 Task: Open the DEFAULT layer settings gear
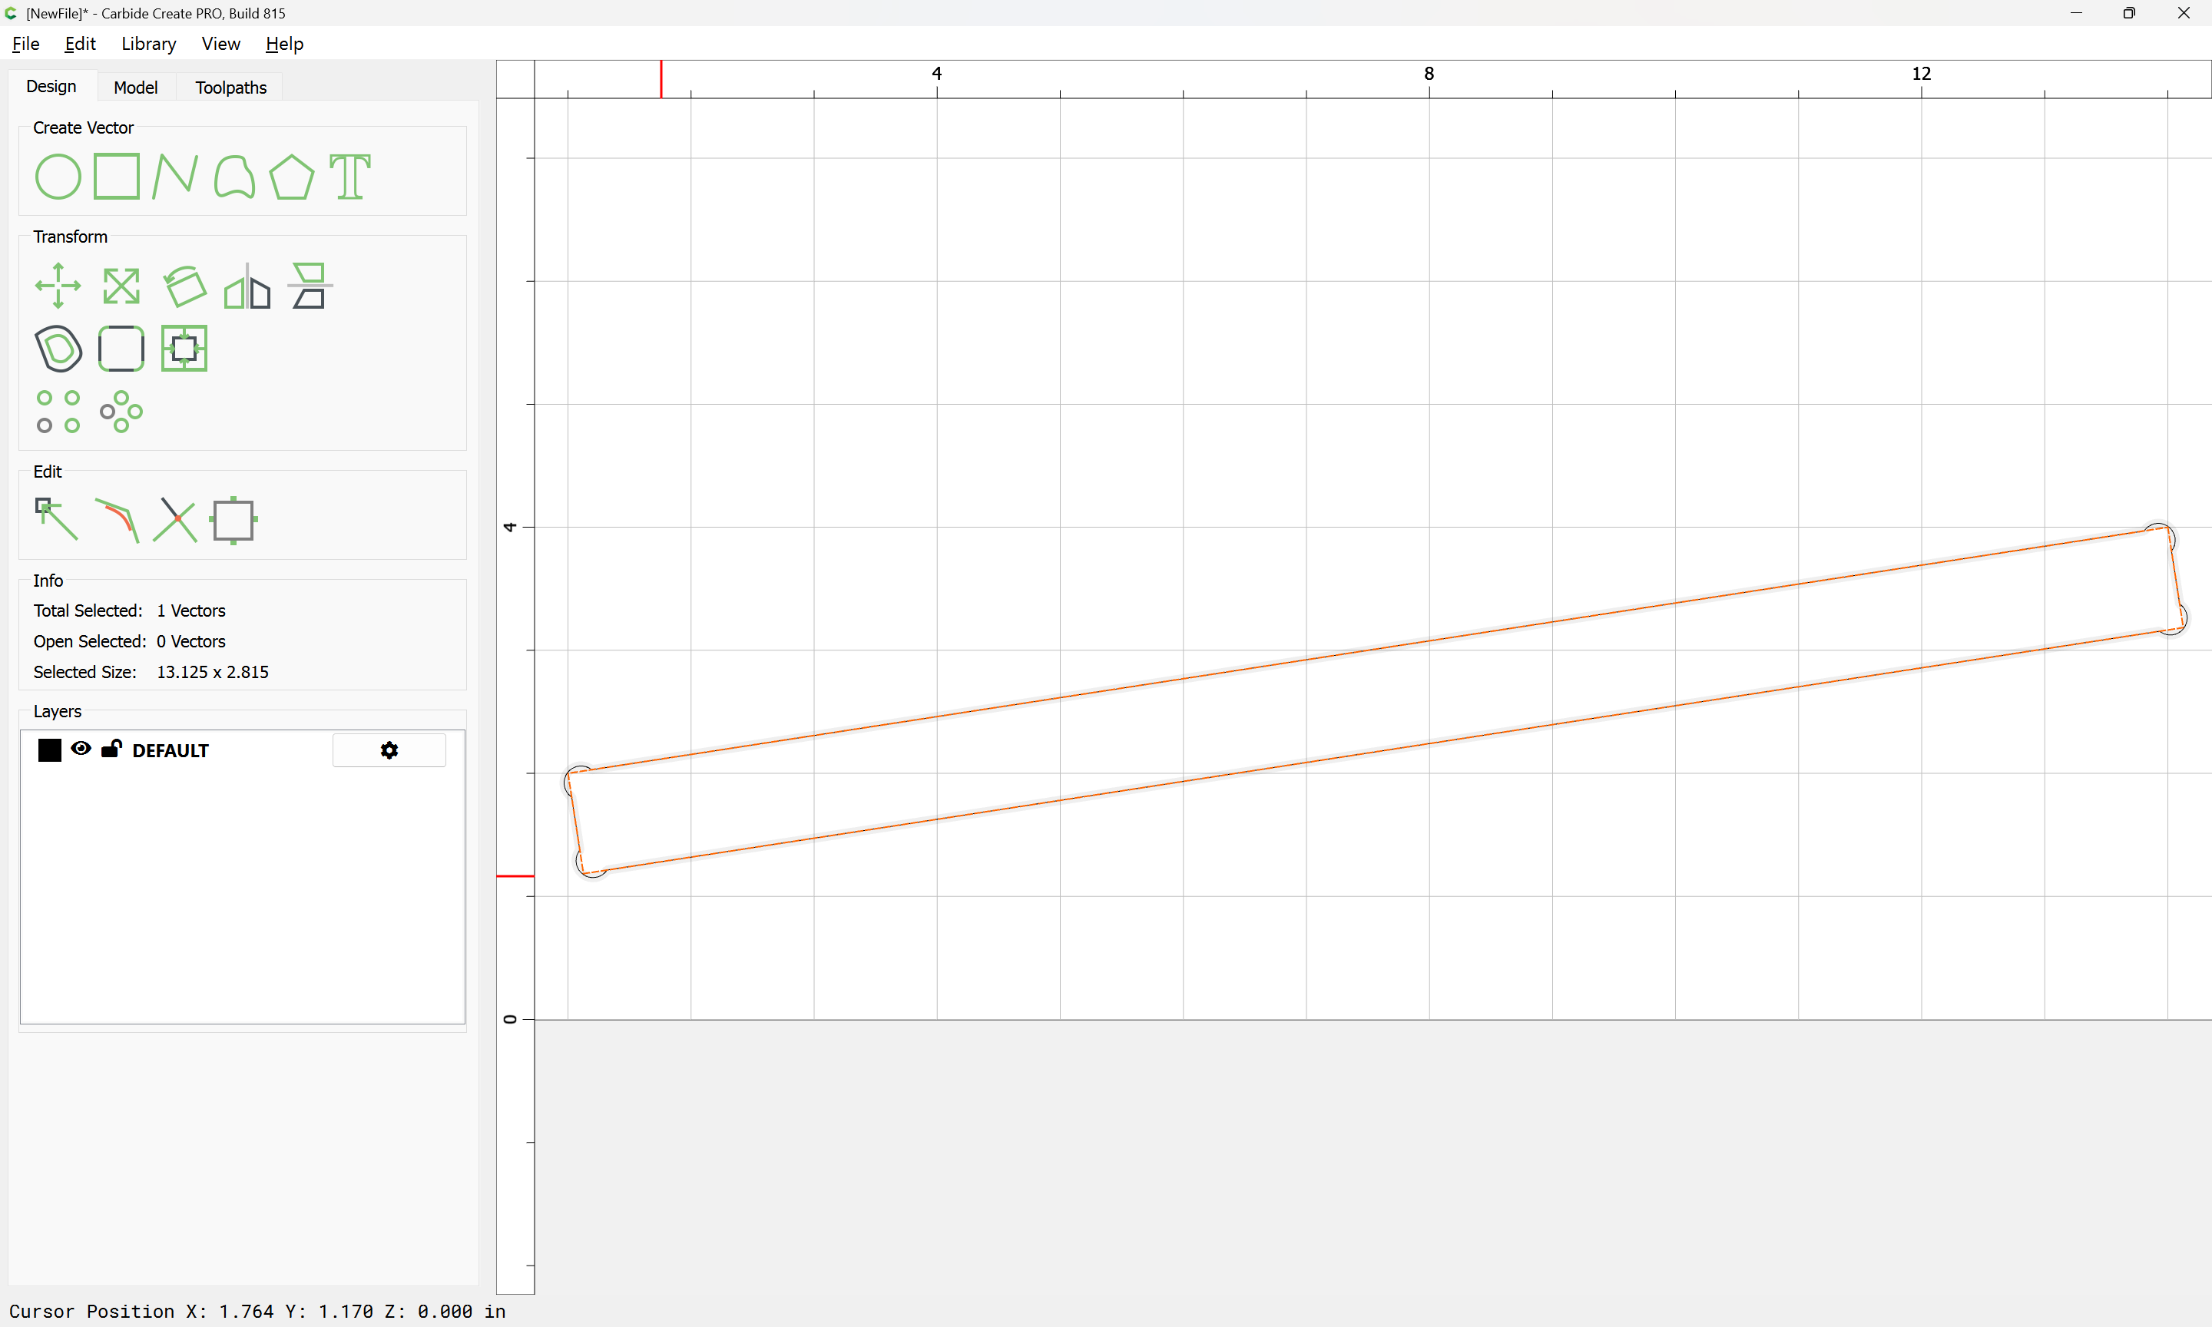point(389,750)
